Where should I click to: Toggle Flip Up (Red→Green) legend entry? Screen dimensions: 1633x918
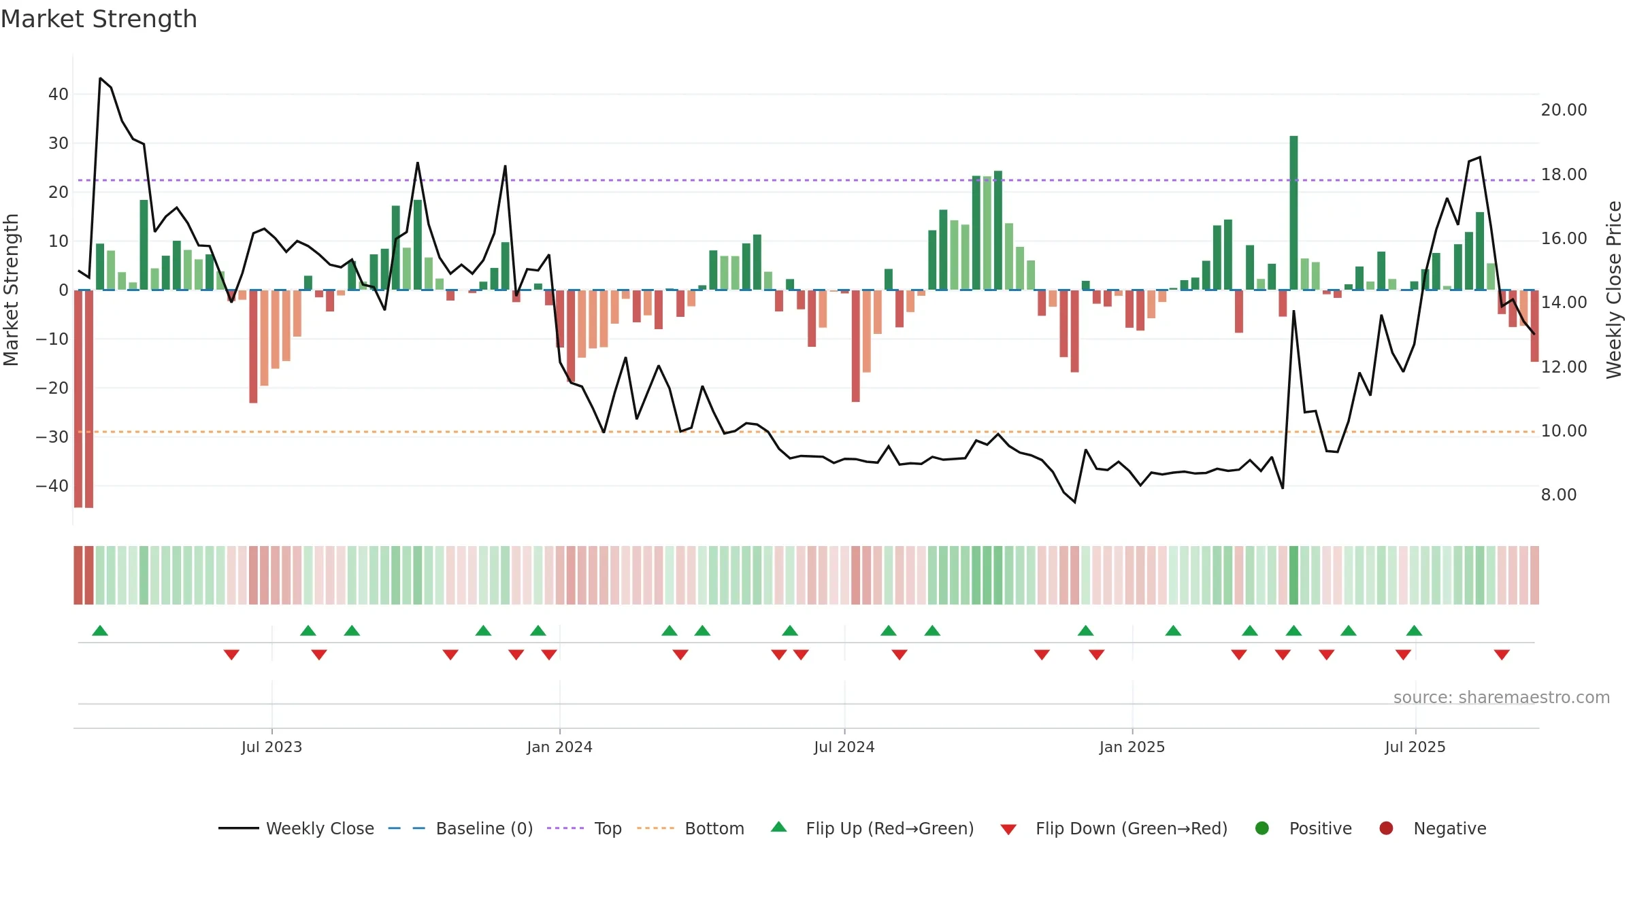click(872, 828)
